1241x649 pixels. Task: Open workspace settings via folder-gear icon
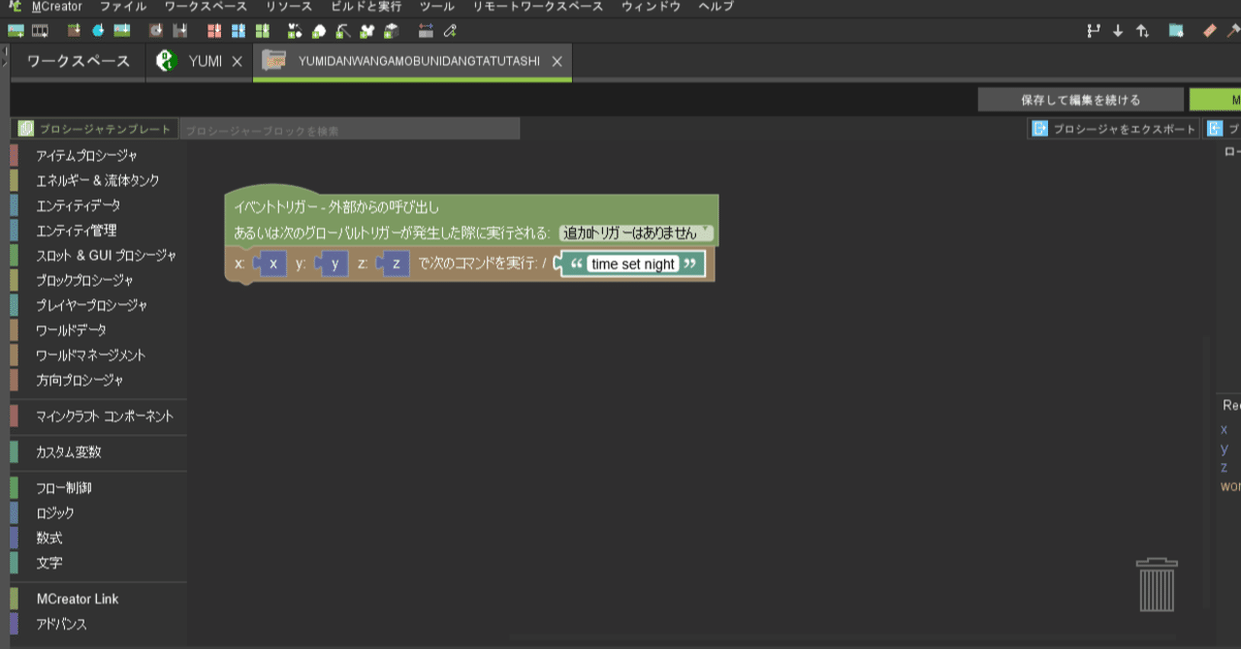point(1175,31)
